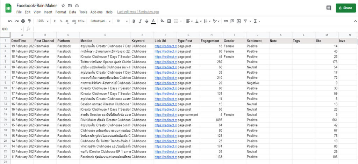Viewport: 358px width, 164px height.
Task: Redo the last action
Action: 16,21
